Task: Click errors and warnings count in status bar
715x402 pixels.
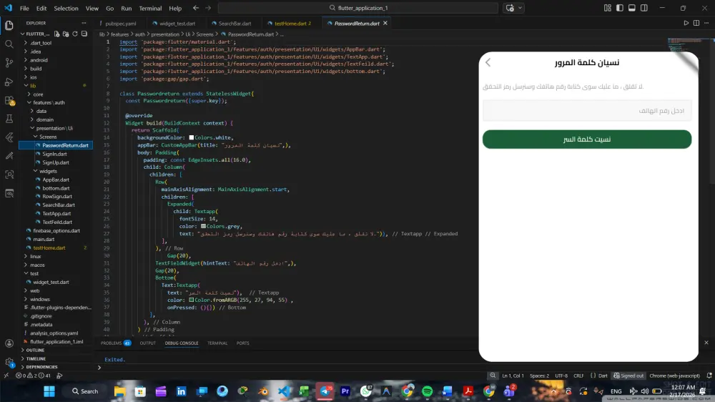Action: (33, 376)
